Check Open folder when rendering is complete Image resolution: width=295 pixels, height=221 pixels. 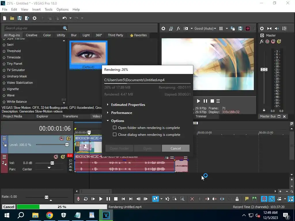click(x=115, y=127)
